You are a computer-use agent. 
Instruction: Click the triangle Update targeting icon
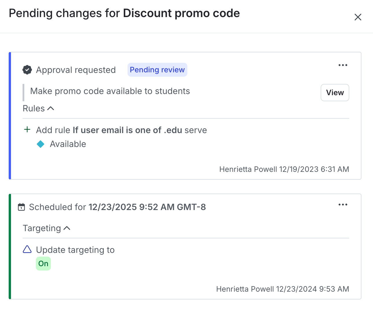click(x=27, y=249)
